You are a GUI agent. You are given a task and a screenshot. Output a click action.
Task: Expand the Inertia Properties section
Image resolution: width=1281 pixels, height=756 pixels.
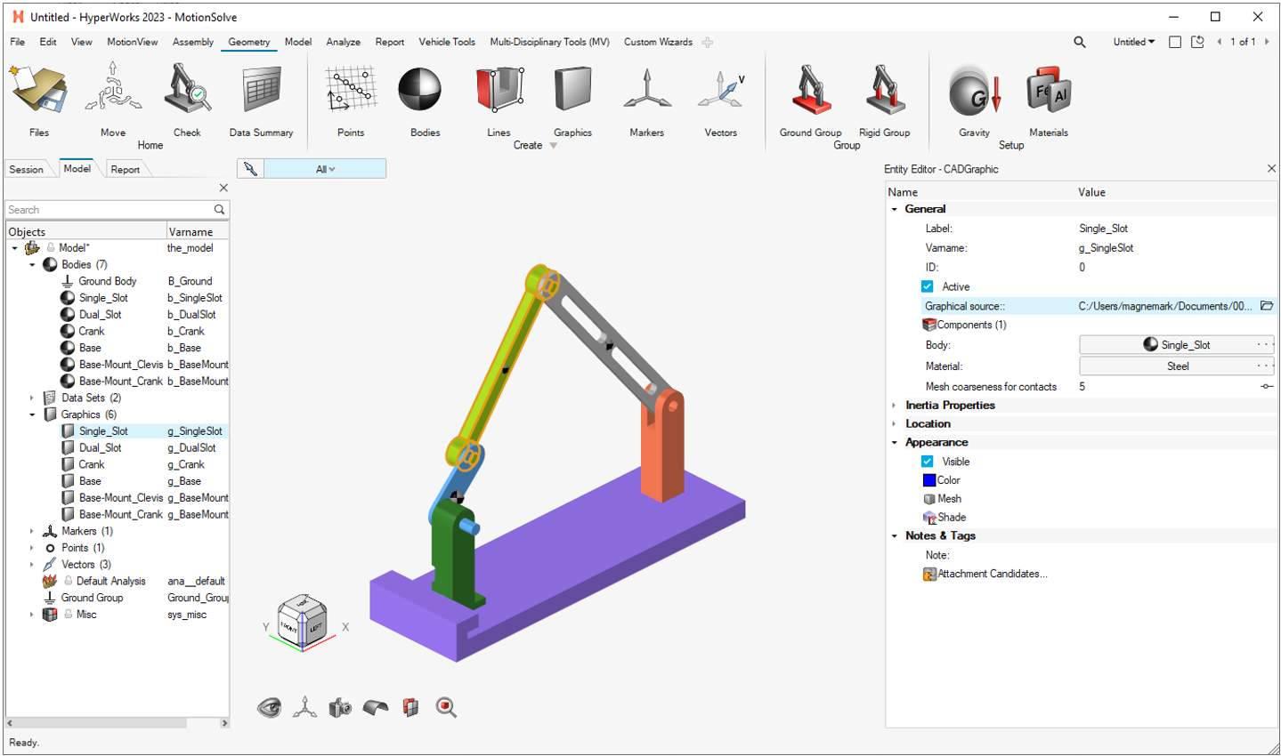pos(895,405)
